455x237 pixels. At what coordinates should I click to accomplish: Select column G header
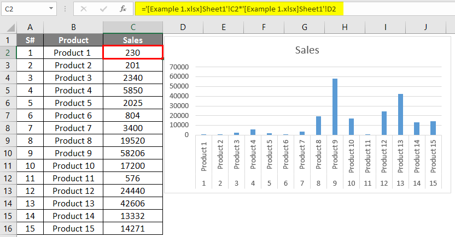tap(305, 27)
